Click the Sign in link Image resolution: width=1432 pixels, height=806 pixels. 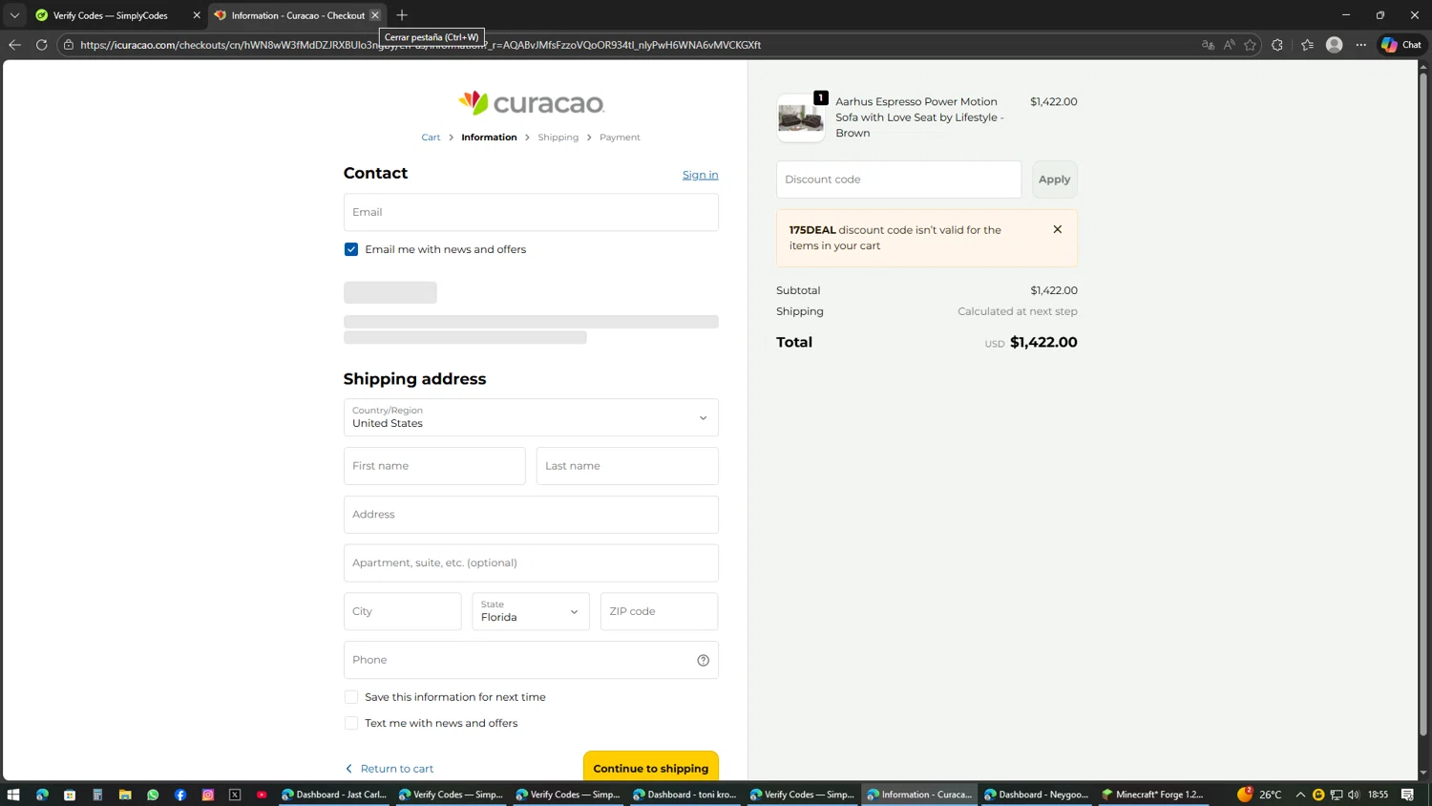[700, 175]
